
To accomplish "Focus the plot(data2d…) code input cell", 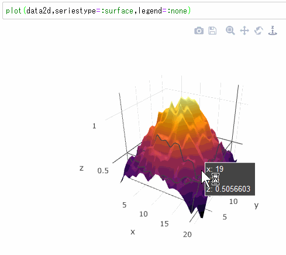I will (x=144, y=11).
